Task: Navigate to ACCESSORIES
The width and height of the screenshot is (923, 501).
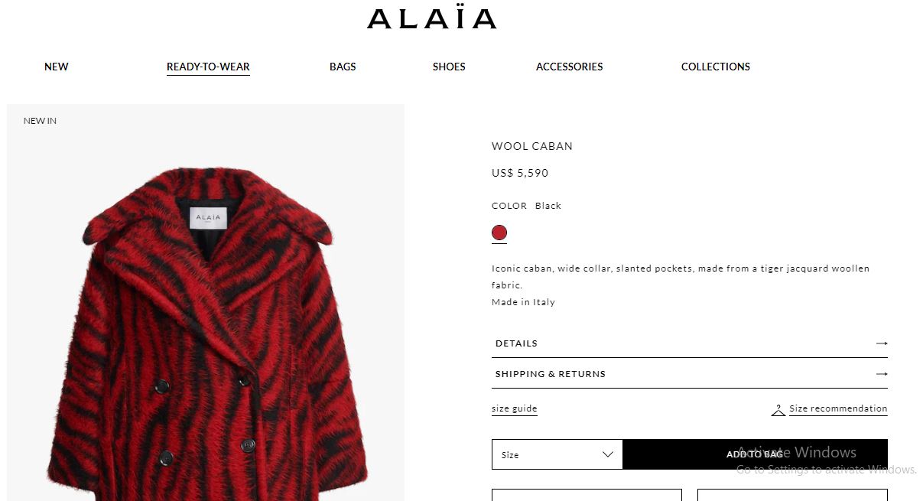Action: pos(570,67)
